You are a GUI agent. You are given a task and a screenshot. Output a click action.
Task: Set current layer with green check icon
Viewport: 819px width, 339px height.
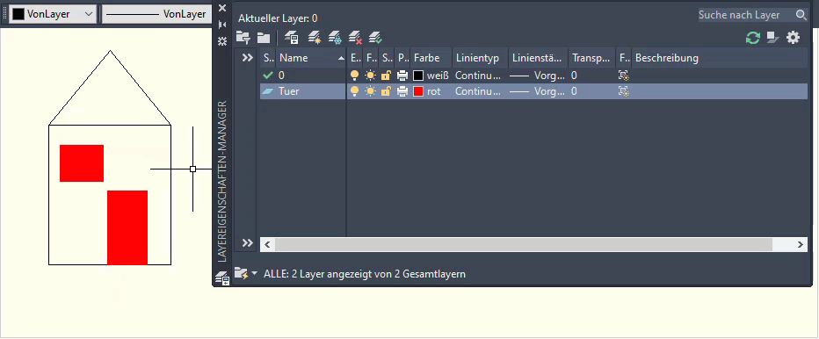[375, 38]
